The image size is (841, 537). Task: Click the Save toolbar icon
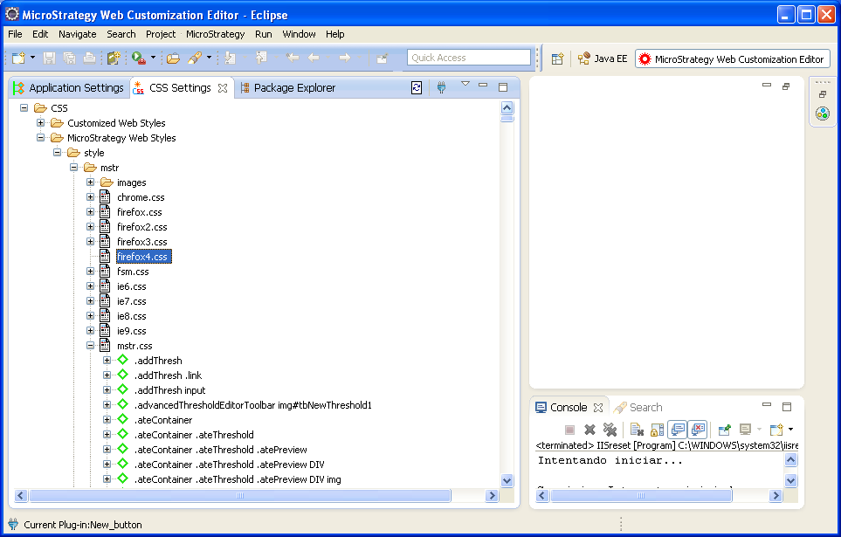tap(50, 59)
